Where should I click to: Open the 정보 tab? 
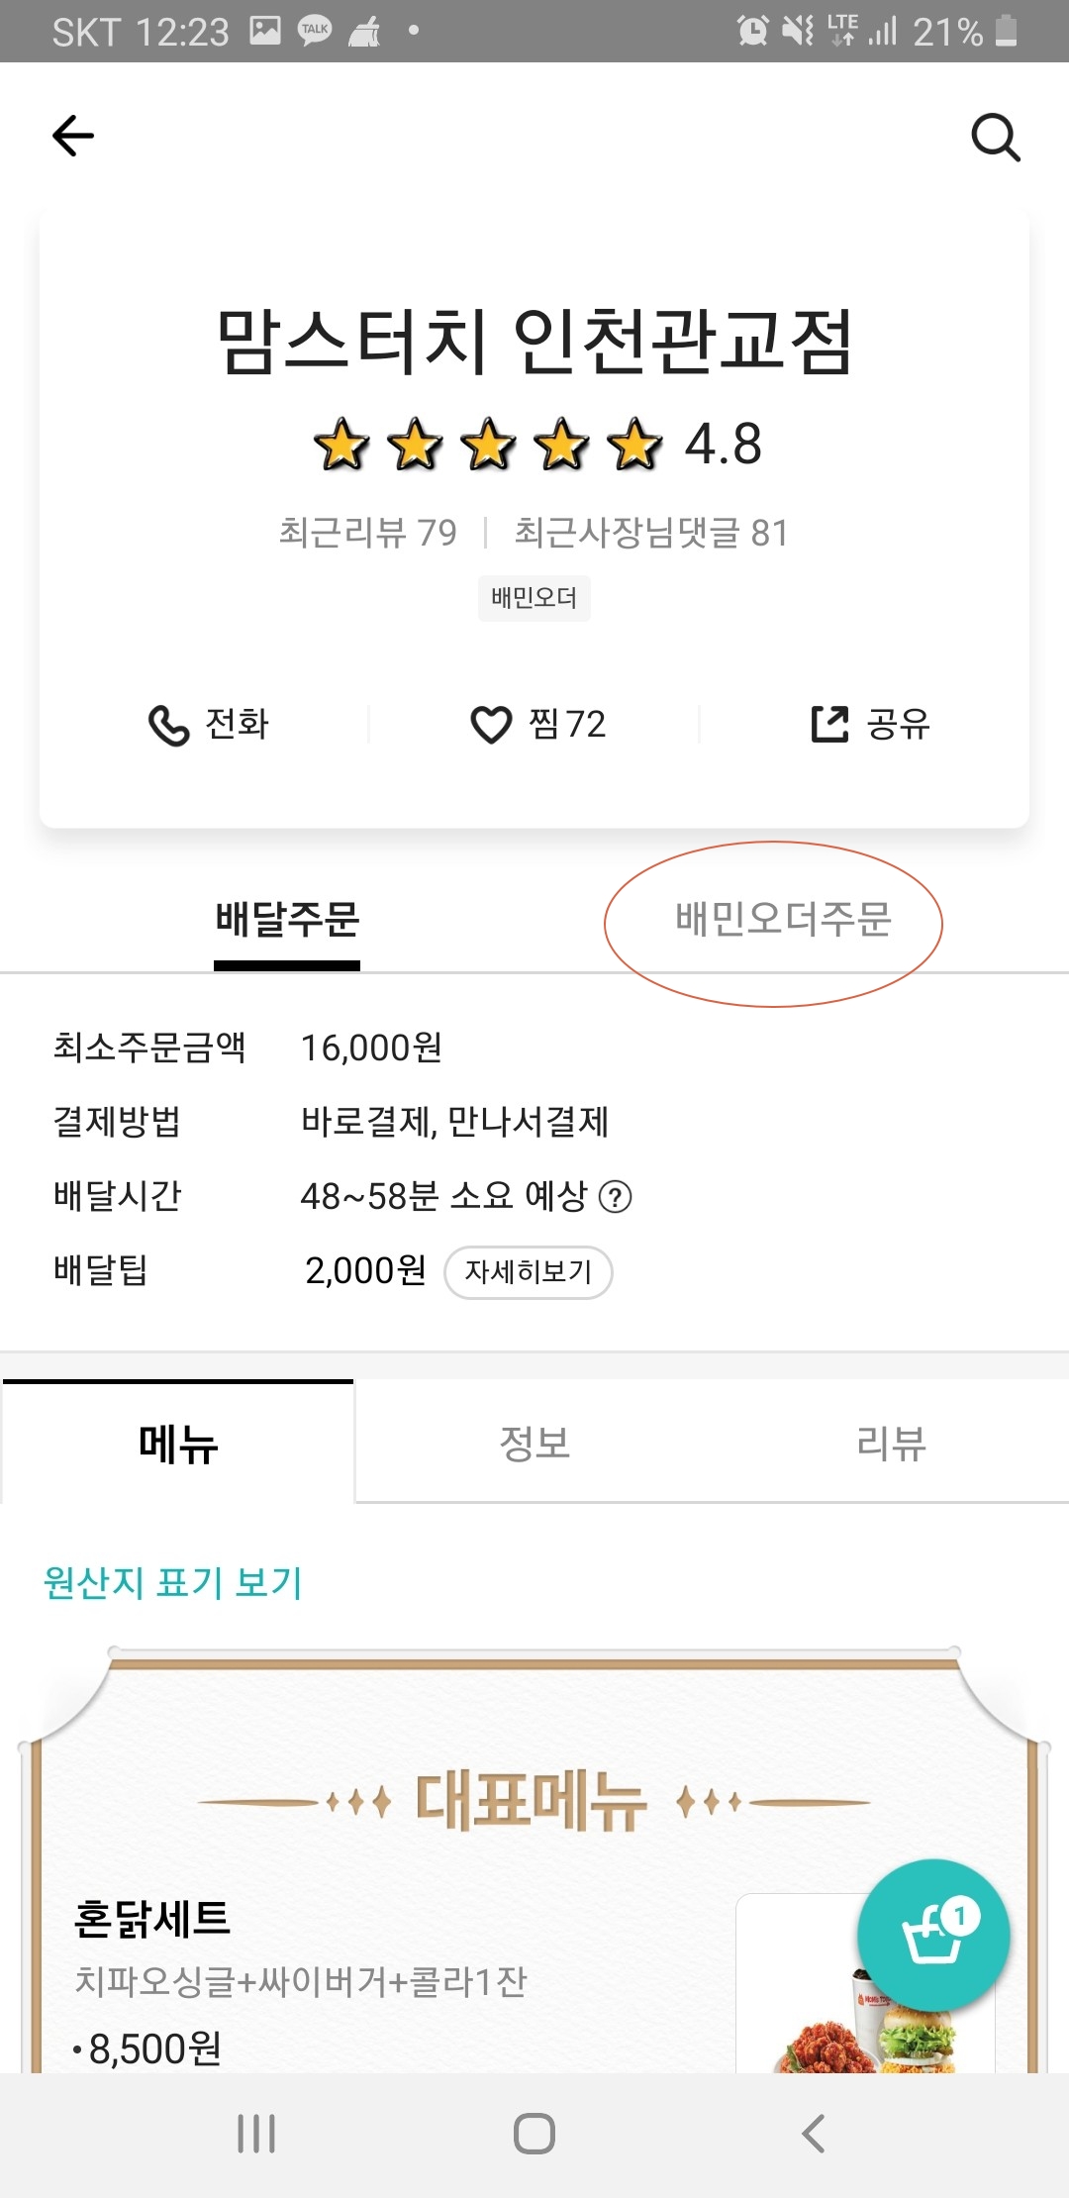click(x=534, y=1443)
